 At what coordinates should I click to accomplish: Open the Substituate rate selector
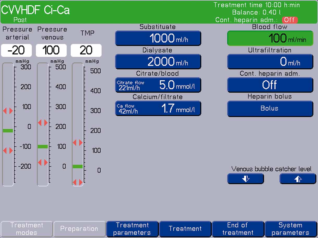point(158,38)
